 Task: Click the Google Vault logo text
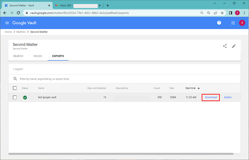tap(25, 23)
